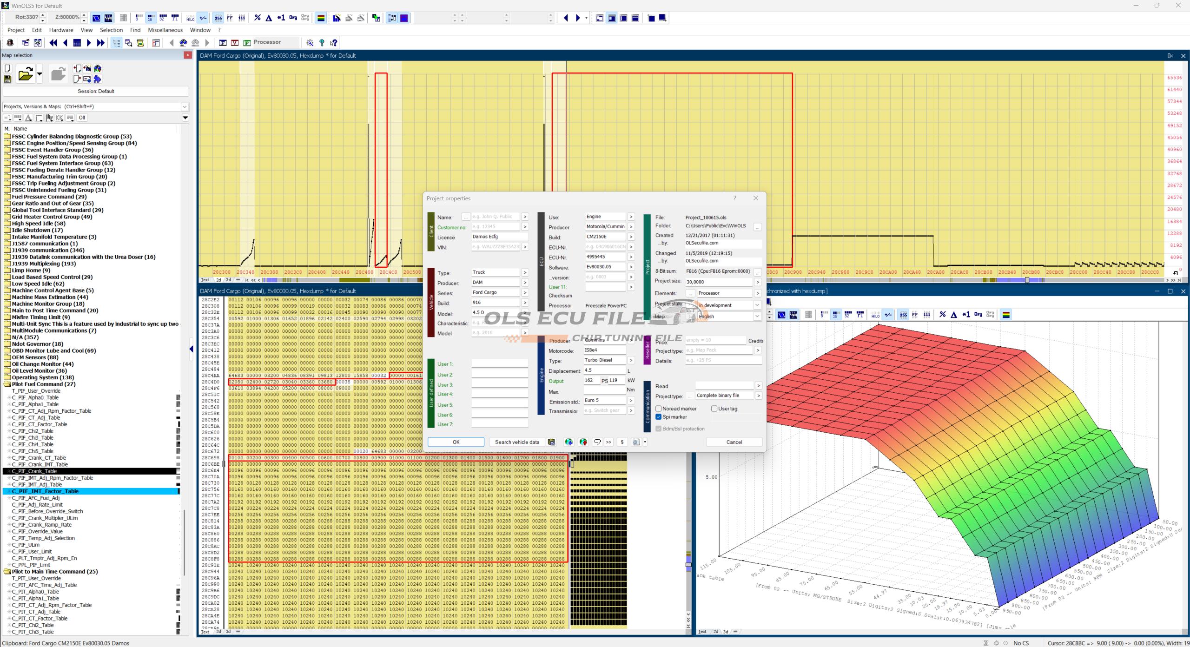The width and height of the screenshot is (1190, 647).
Task: Uncheck the Spi marker checkbox
Action: click(659, 417)
